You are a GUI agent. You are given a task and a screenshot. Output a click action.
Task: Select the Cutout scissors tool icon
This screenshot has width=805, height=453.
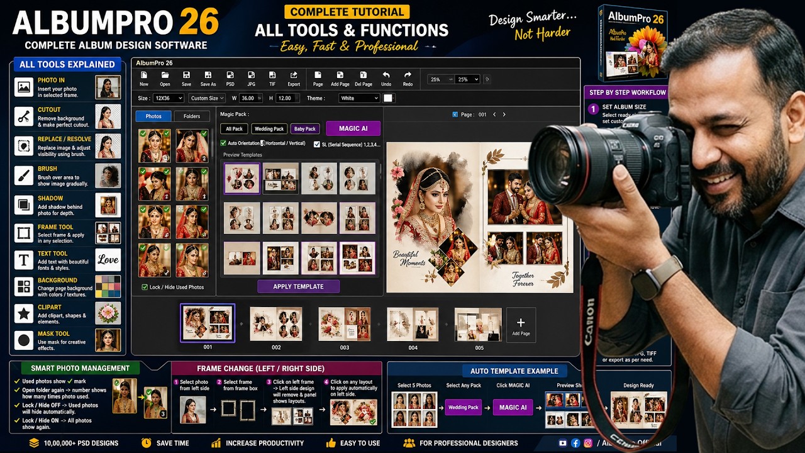[24, 116]
